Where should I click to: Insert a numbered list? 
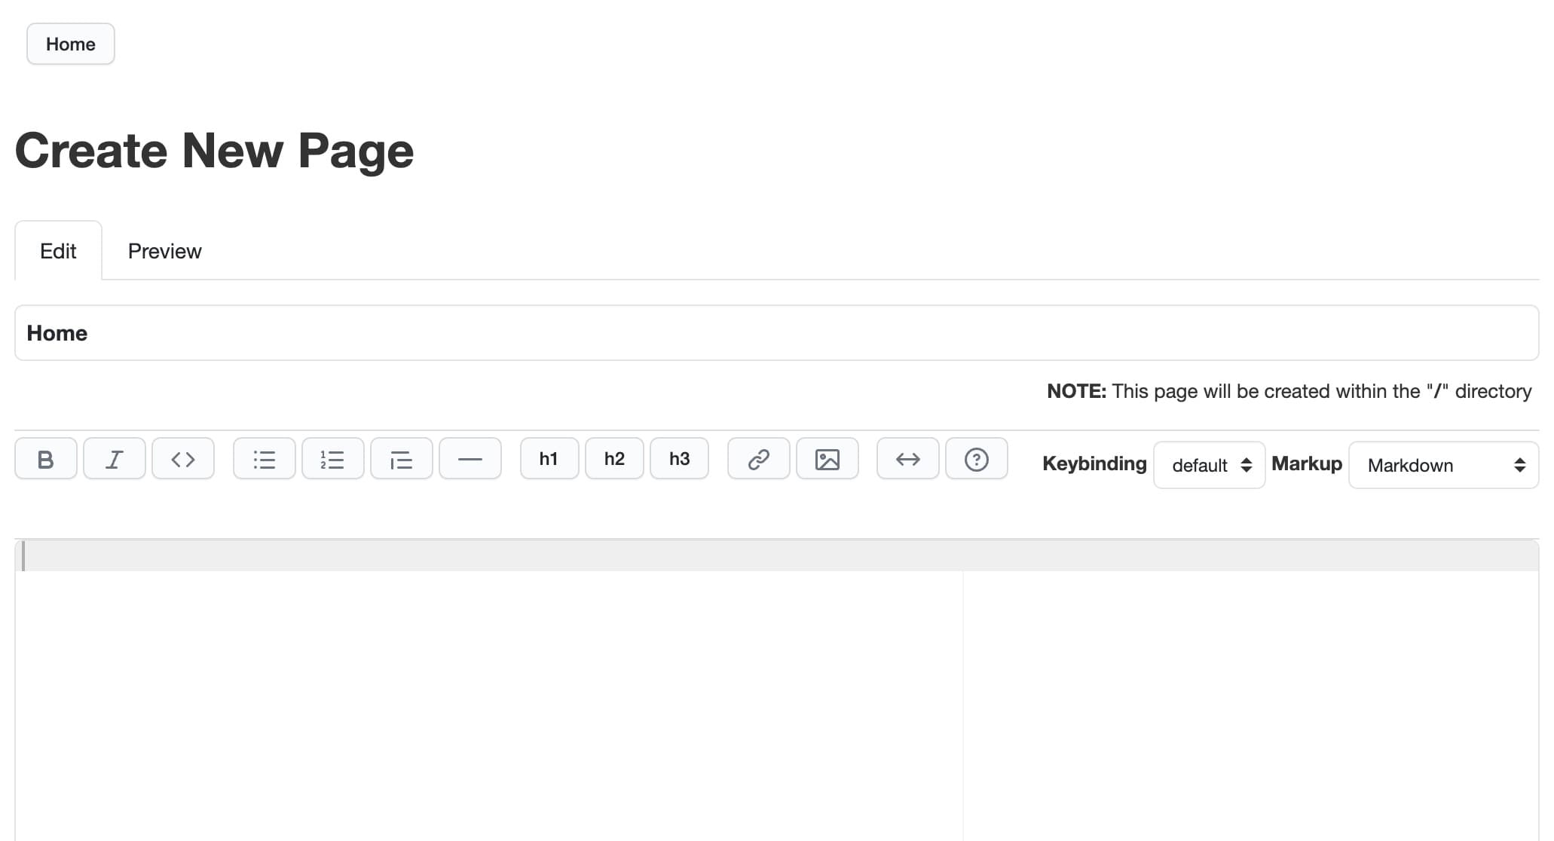[x=332, y=458]
